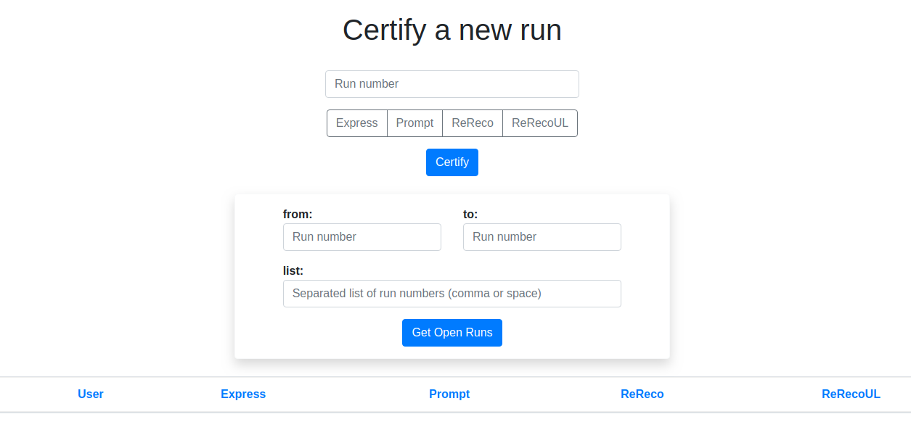Select the ReRecoUL reconstruction option
Image resolution: width=911 pixels, height=443 pixels.
[x=540, y=123]
